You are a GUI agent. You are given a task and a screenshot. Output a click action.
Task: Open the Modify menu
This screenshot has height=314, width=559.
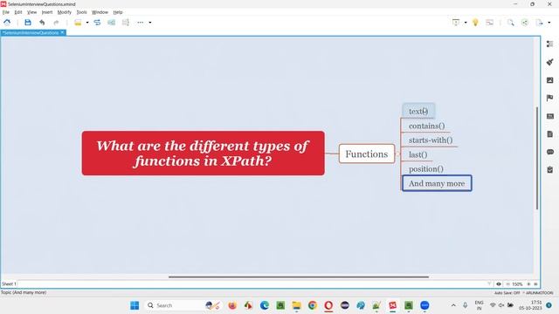pyautogui.click(x=64, y=12)
